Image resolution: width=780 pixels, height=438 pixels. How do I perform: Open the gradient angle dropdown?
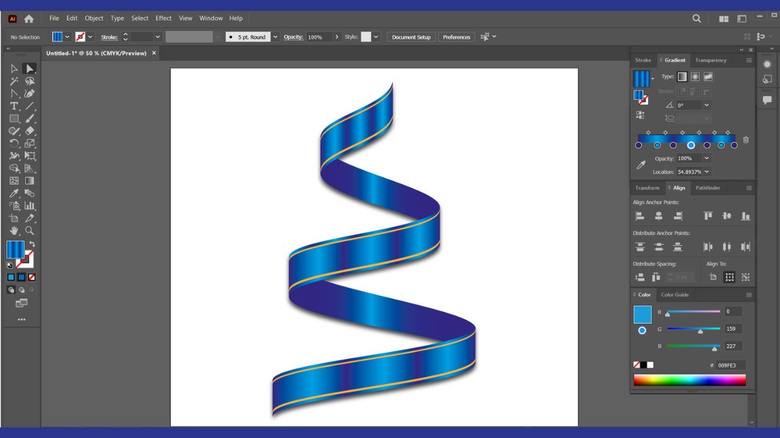[707, 105]
